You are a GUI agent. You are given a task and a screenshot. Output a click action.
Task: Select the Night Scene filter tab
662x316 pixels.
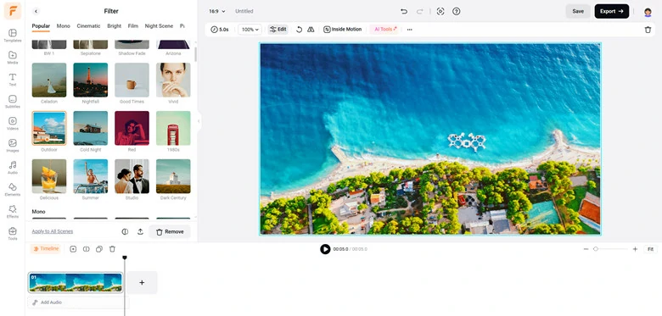click(x=159, y=26)
